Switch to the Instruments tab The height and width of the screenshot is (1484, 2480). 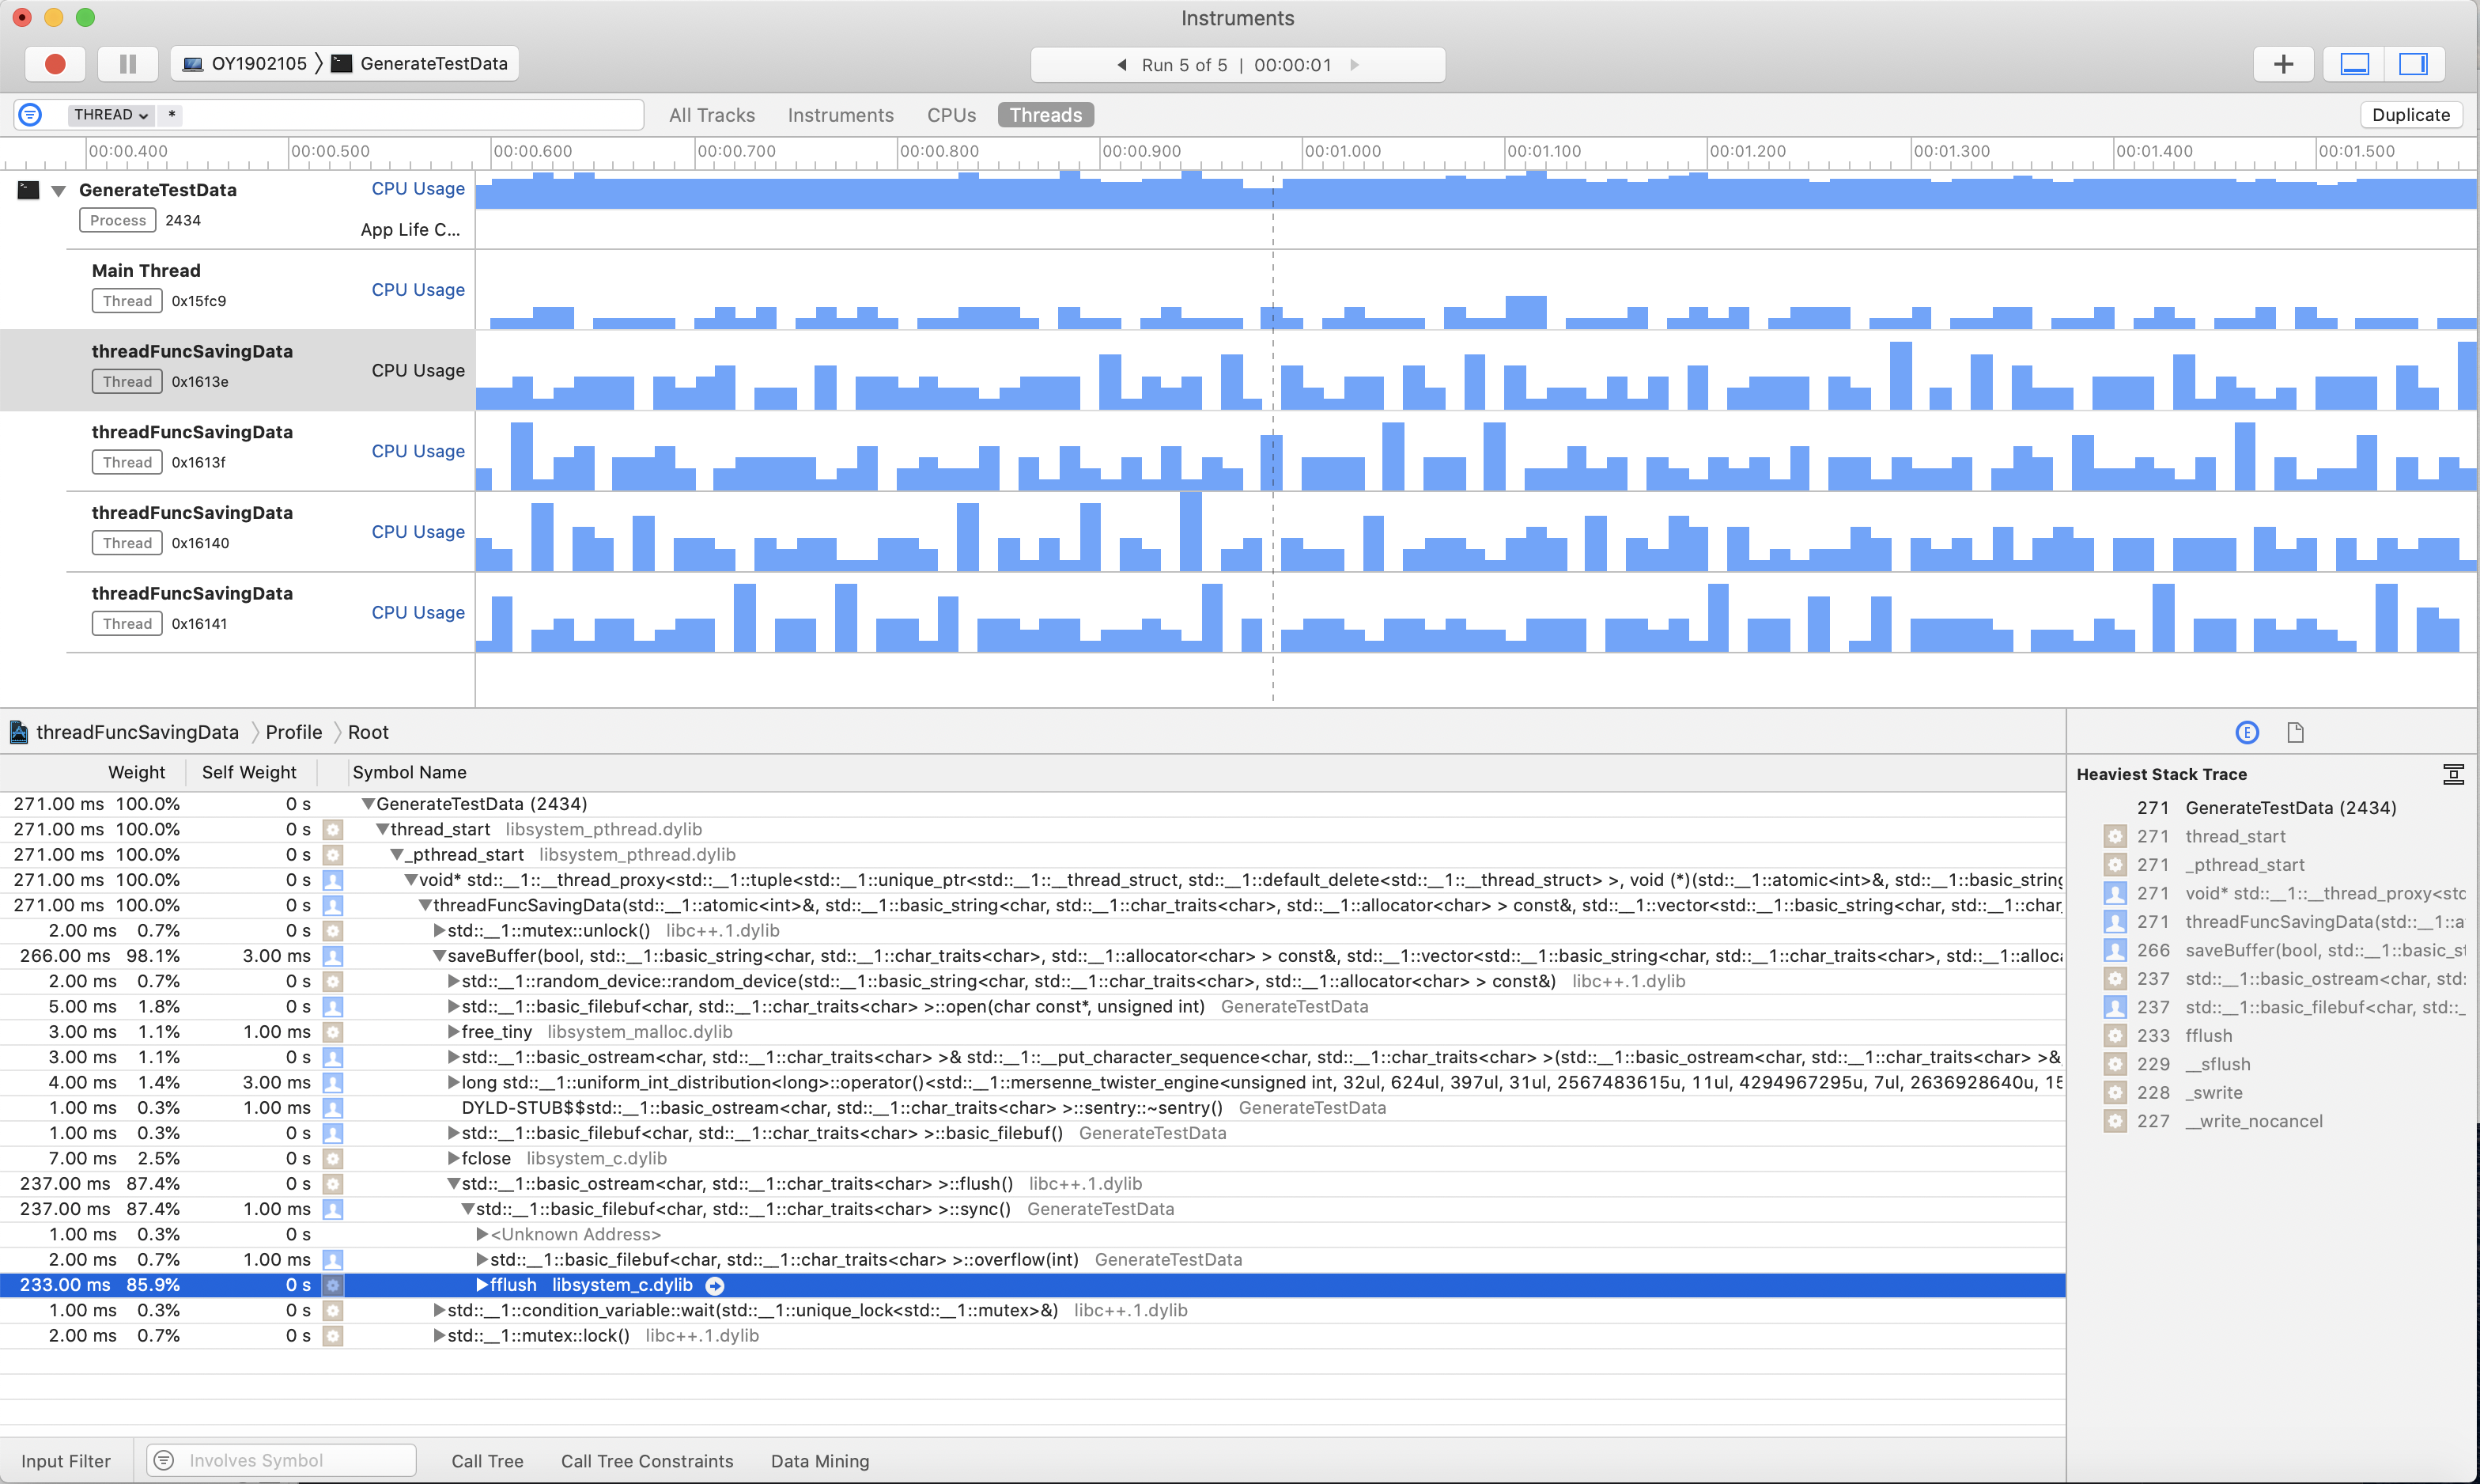tap(841, 115)
